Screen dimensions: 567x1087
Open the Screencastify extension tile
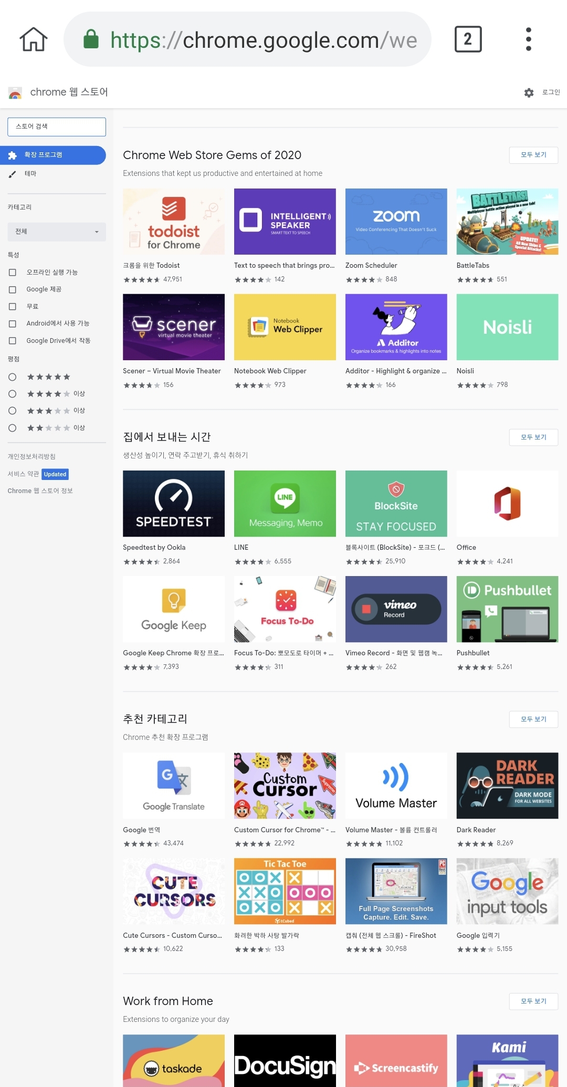pyautogui.click(x=396, y=1061)
